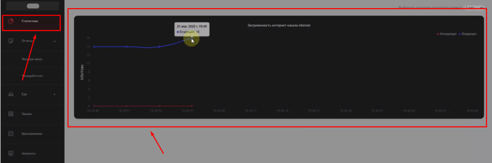Click the red data point at 19:40:01
492x163 pixels.
tap(192, 106)
